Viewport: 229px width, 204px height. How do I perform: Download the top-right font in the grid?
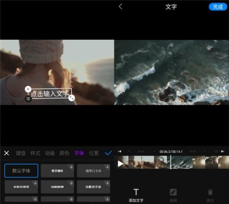click(x=107, y=167)
